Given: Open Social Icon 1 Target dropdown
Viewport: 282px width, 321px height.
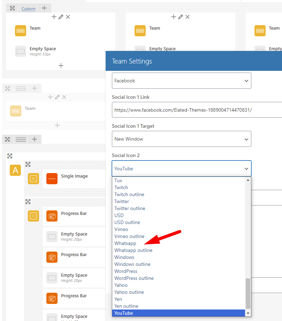Looking at the screenshot, I should (181, 139).
